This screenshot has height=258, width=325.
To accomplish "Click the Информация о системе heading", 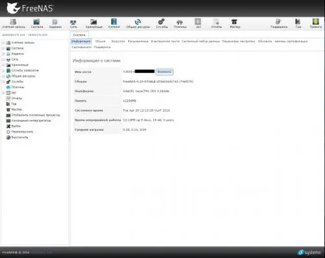I will 96,60.
